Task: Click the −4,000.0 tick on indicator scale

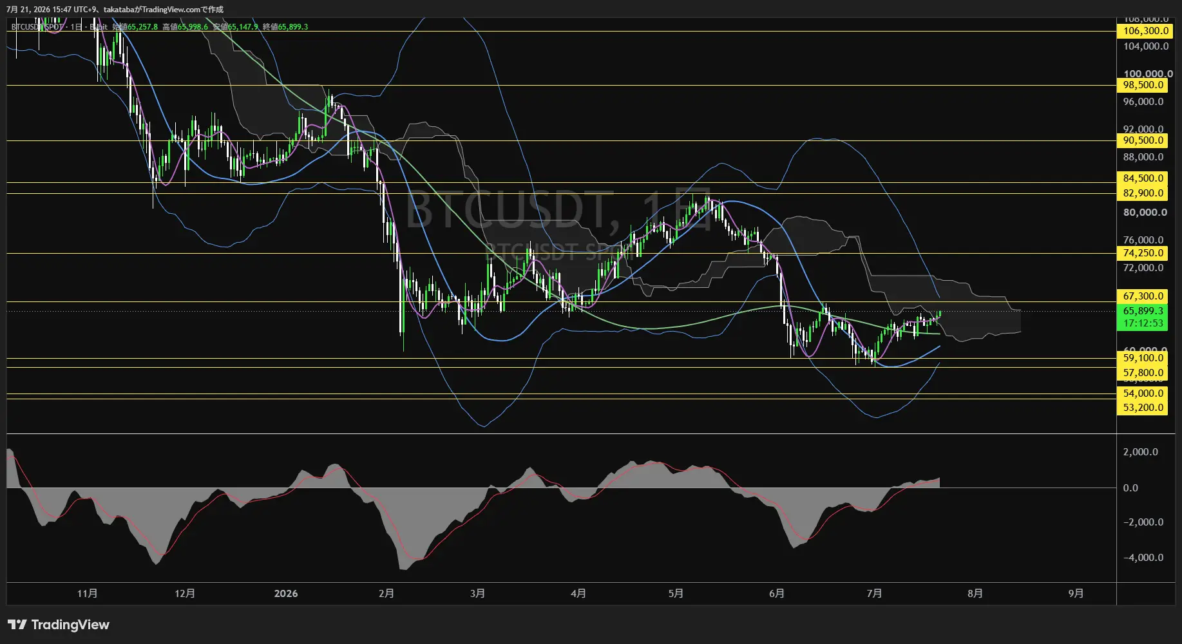Action: click(1143, 558)
